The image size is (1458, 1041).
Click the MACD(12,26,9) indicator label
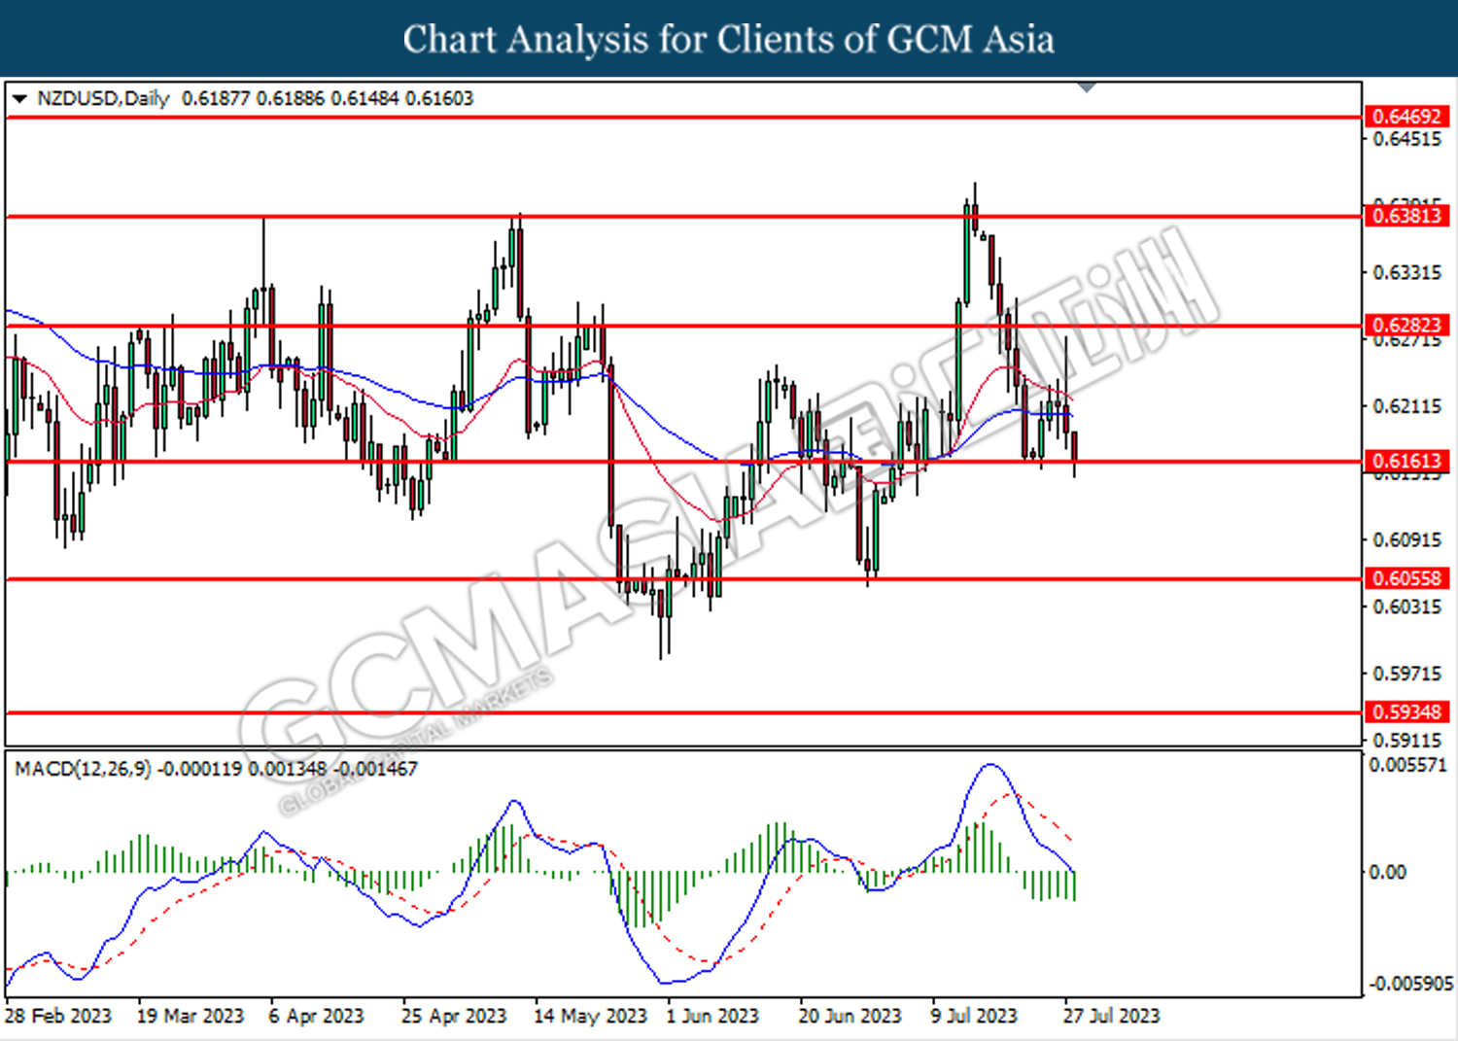click(x=83, y=769)
